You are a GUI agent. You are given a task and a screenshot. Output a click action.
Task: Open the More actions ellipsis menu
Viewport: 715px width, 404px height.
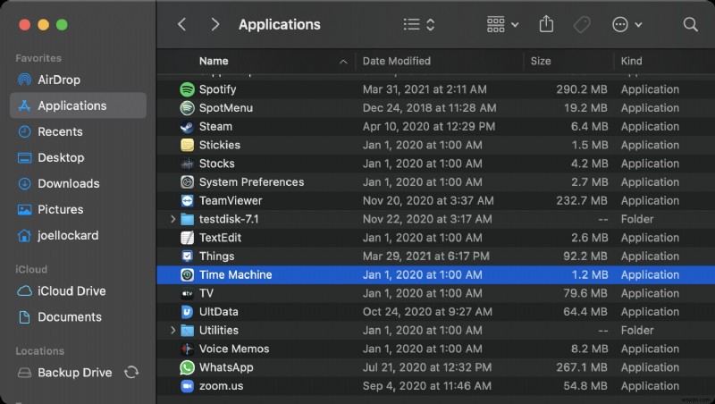[x=627, y=24]
